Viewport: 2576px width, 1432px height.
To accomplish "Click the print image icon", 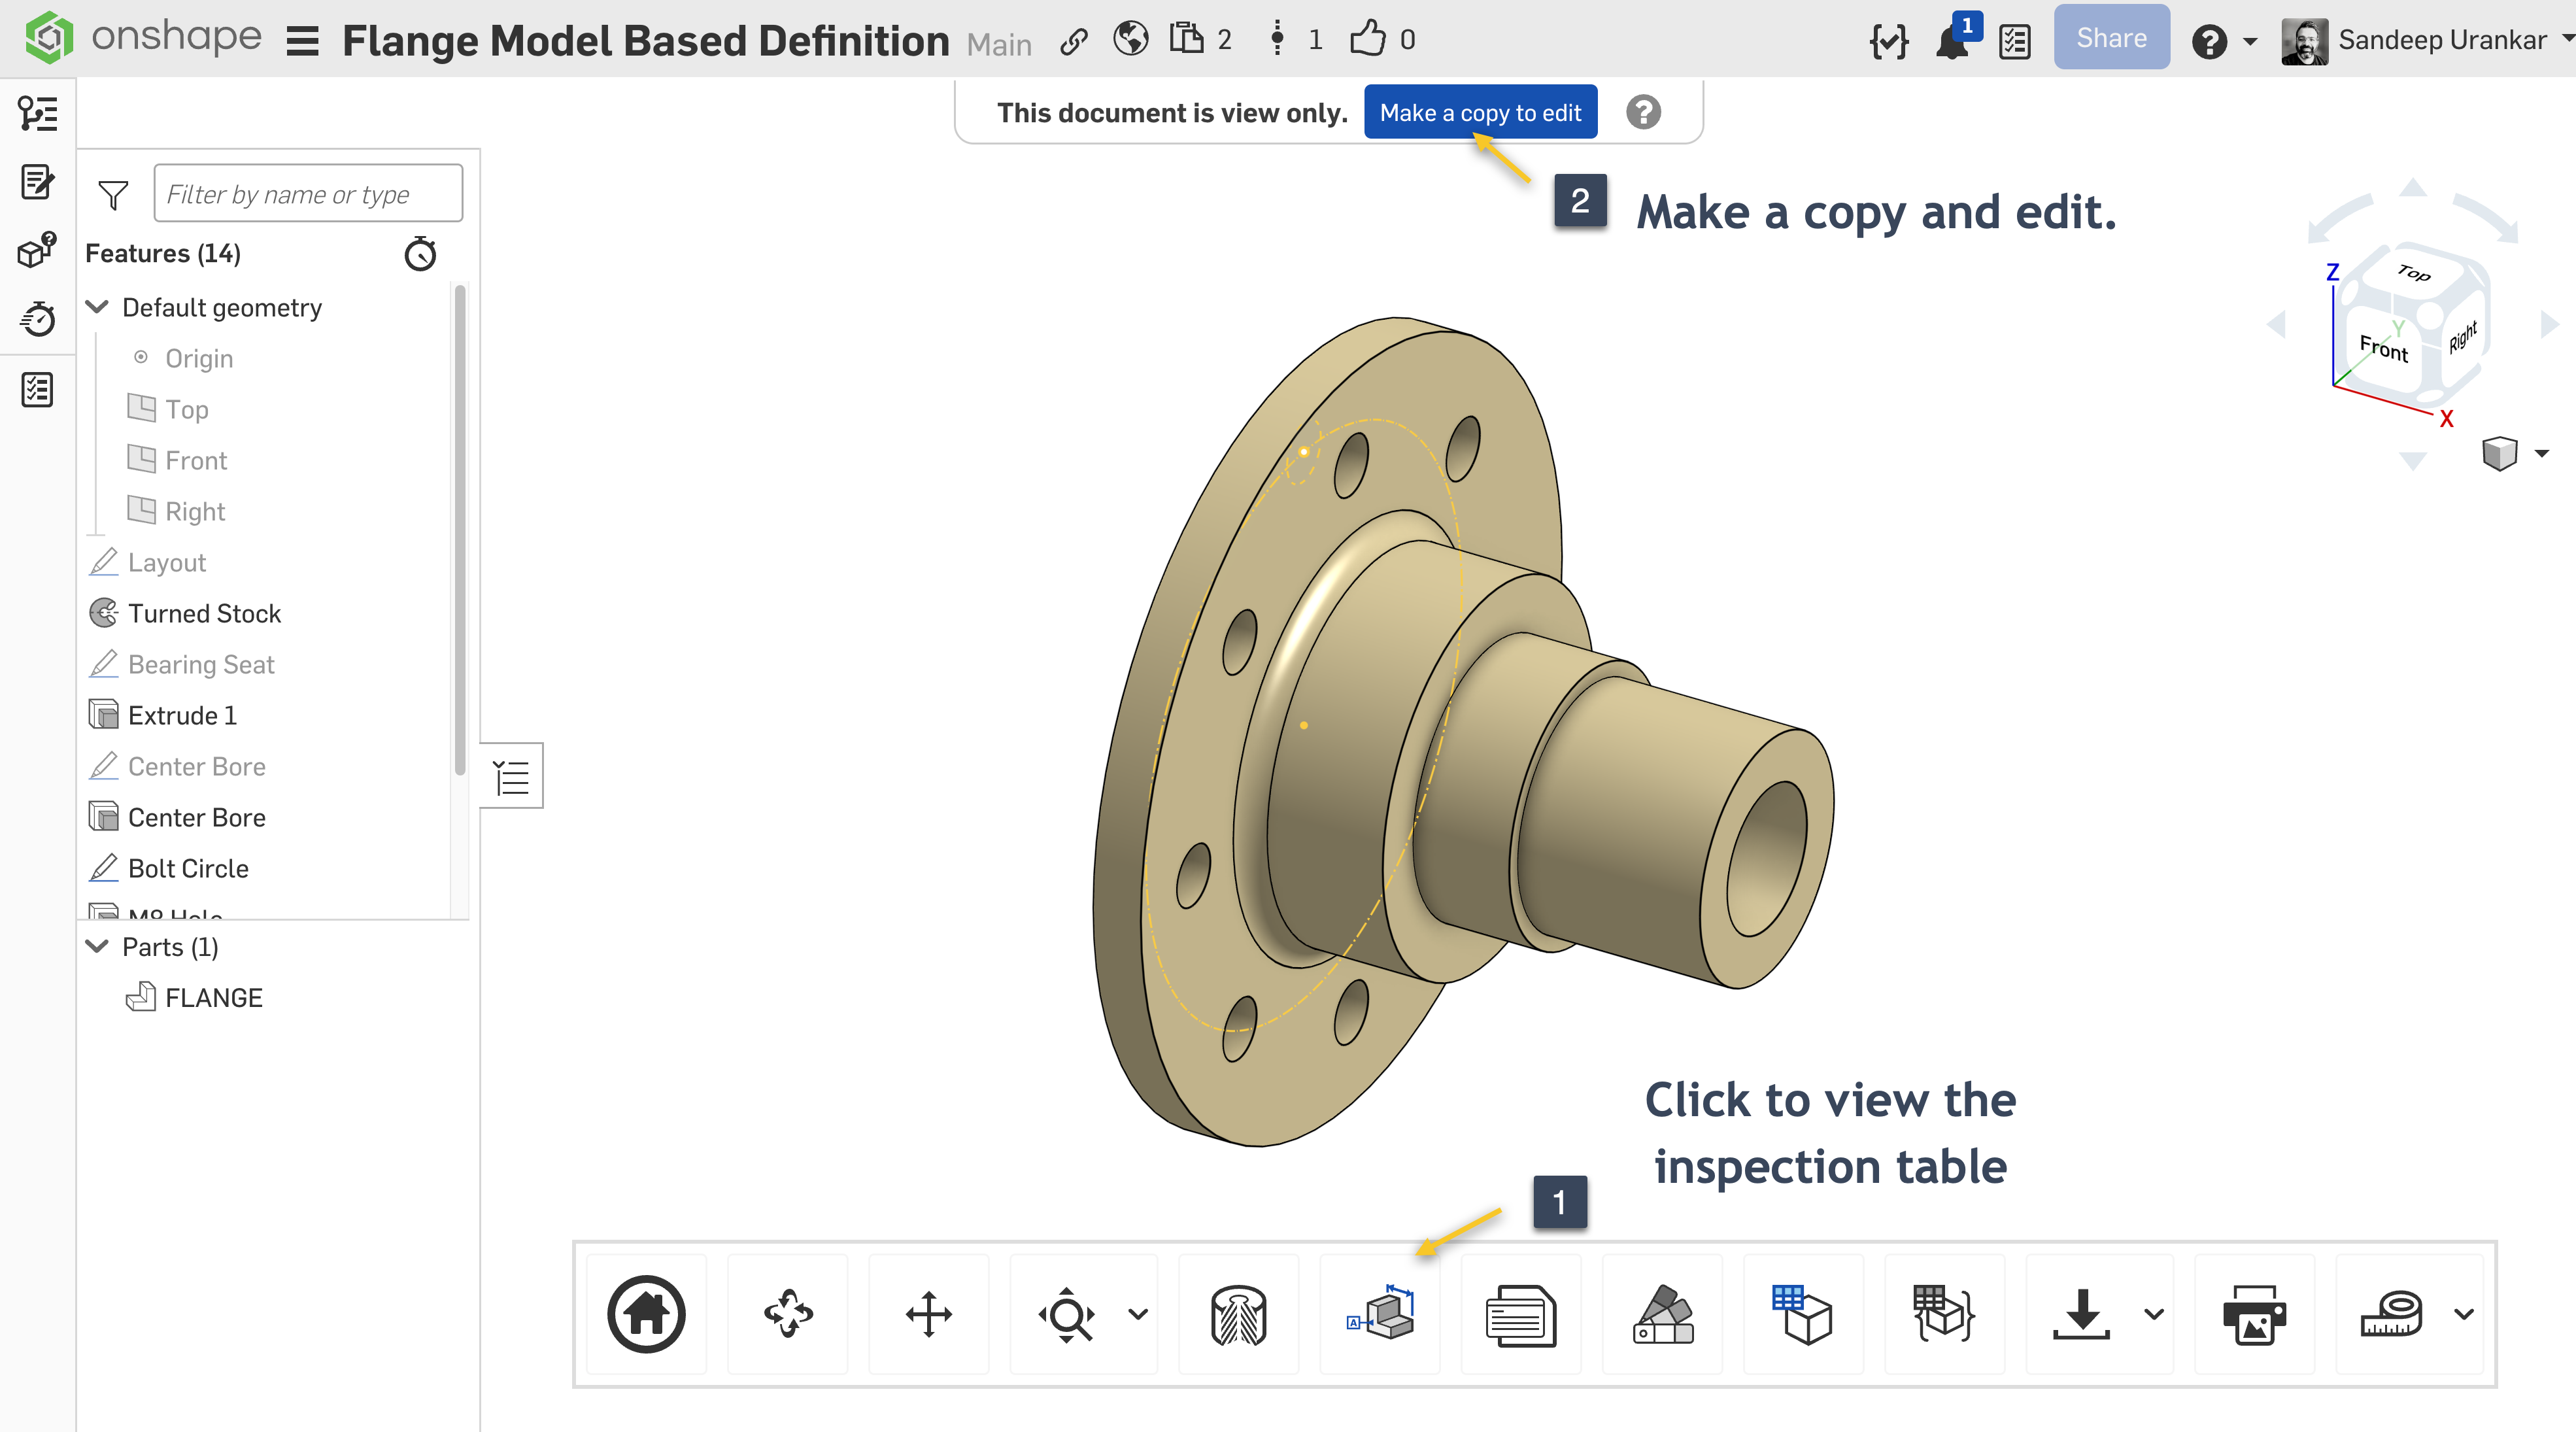I will 2254,1314.
